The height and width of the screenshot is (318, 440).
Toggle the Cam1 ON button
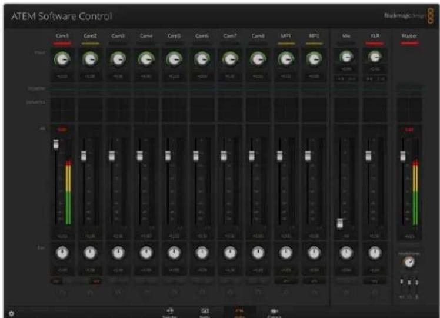[56, 281]
